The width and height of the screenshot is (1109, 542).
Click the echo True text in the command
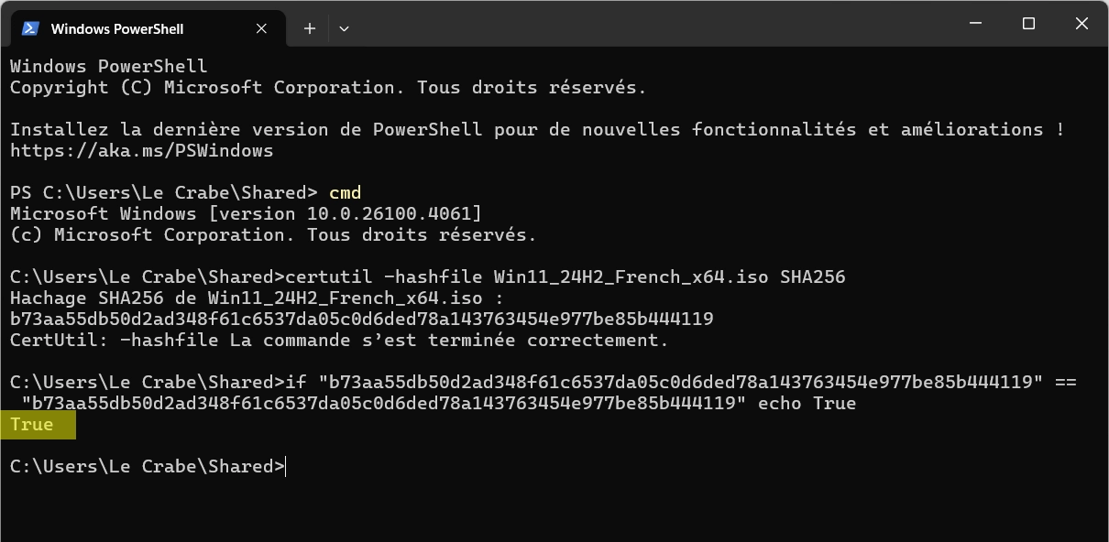pos(807,403)
